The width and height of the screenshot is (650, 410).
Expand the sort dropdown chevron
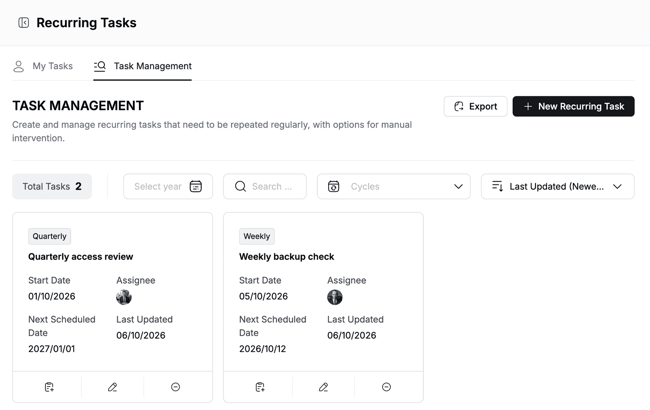coord(617,187)
